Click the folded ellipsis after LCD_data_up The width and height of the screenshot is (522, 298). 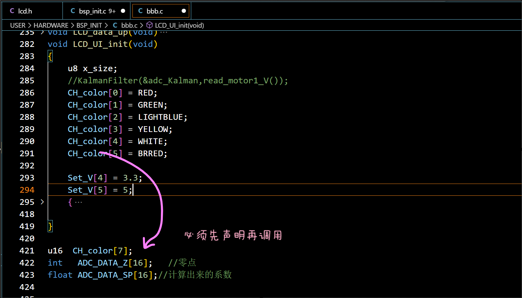pyautogui.click(x=164, y=33)
